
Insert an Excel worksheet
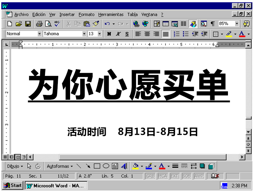click(175, 24)
